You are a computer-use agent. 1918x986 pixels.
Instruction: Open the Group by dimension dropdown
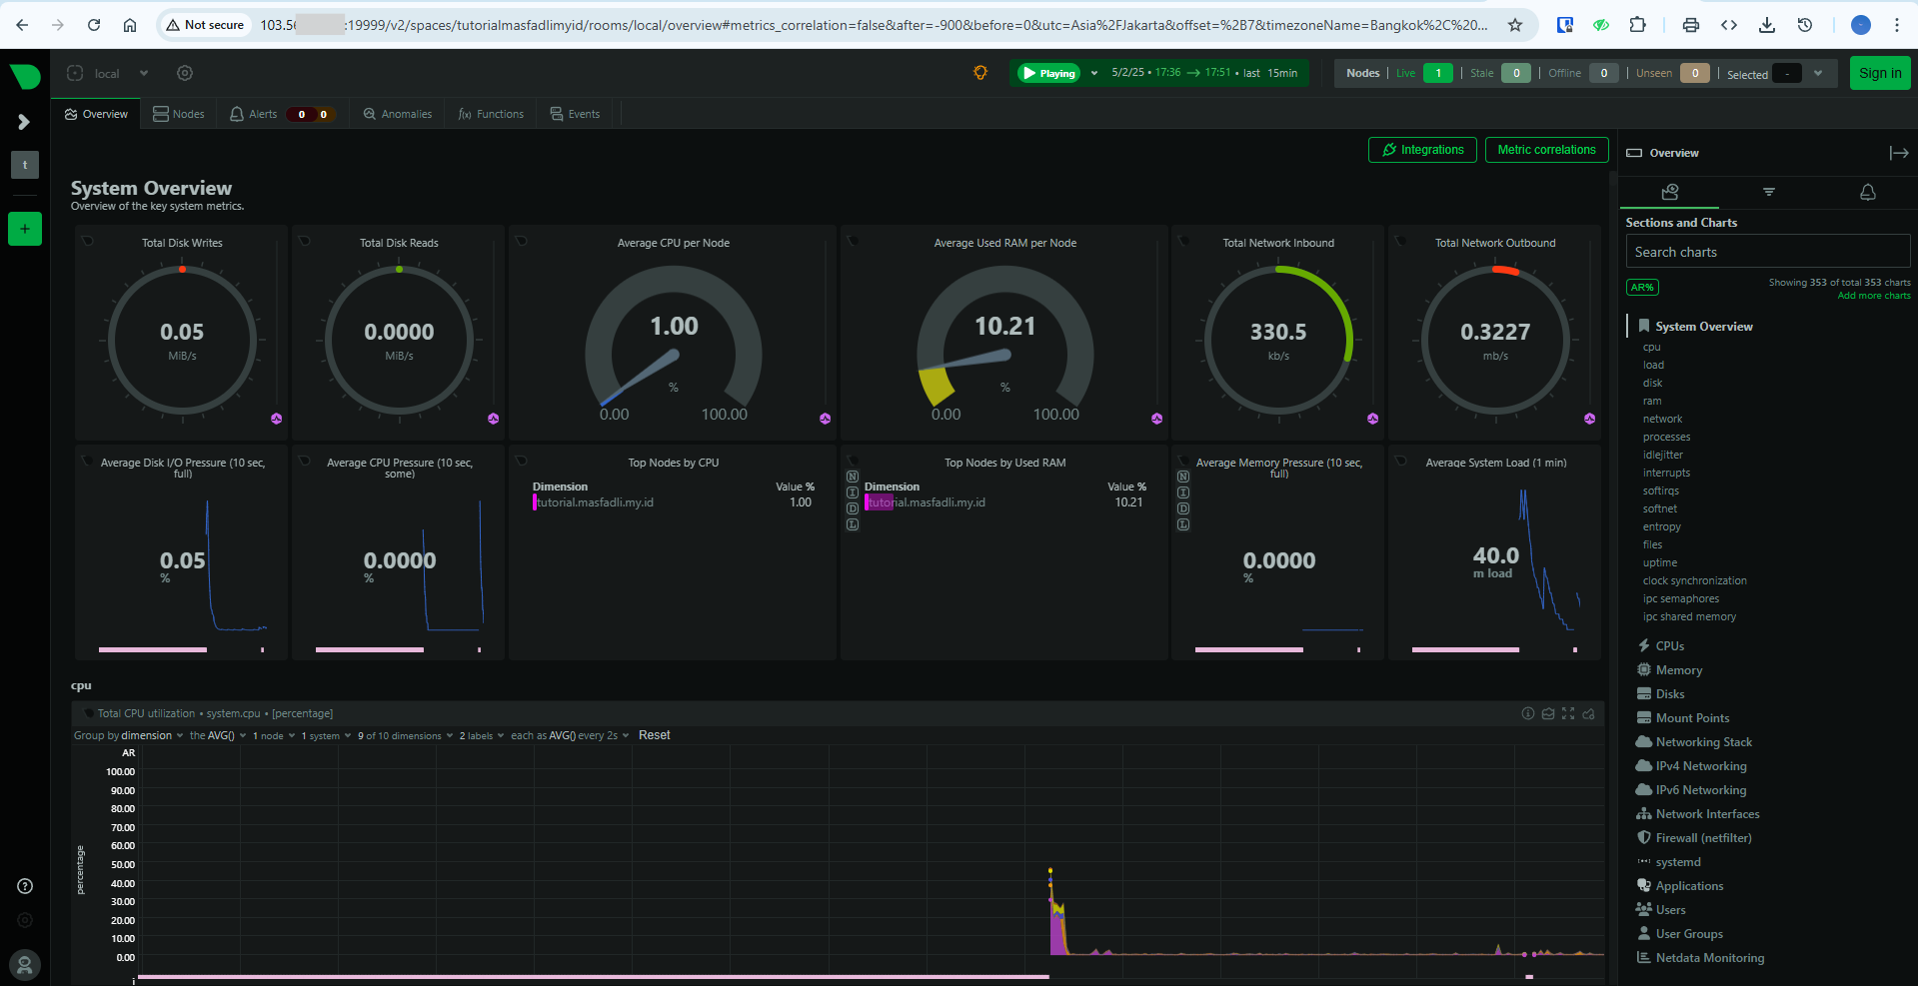pos(128,736)
